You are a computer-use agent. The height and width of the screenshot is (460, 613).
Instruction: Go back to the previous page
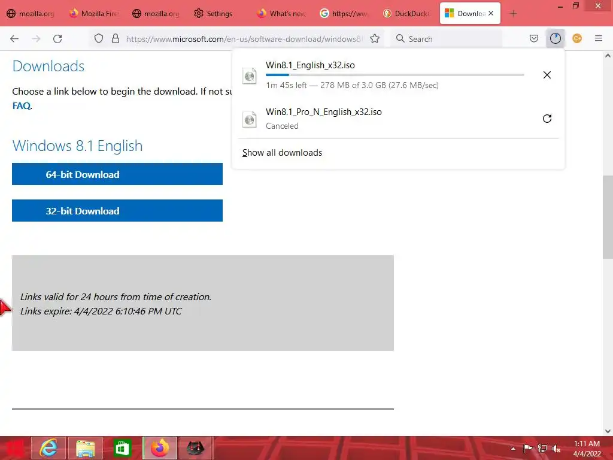tap(14, 39)
